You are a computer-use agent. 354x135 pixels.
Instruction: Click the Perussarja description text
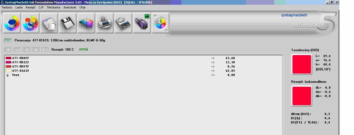click(60, 40)
